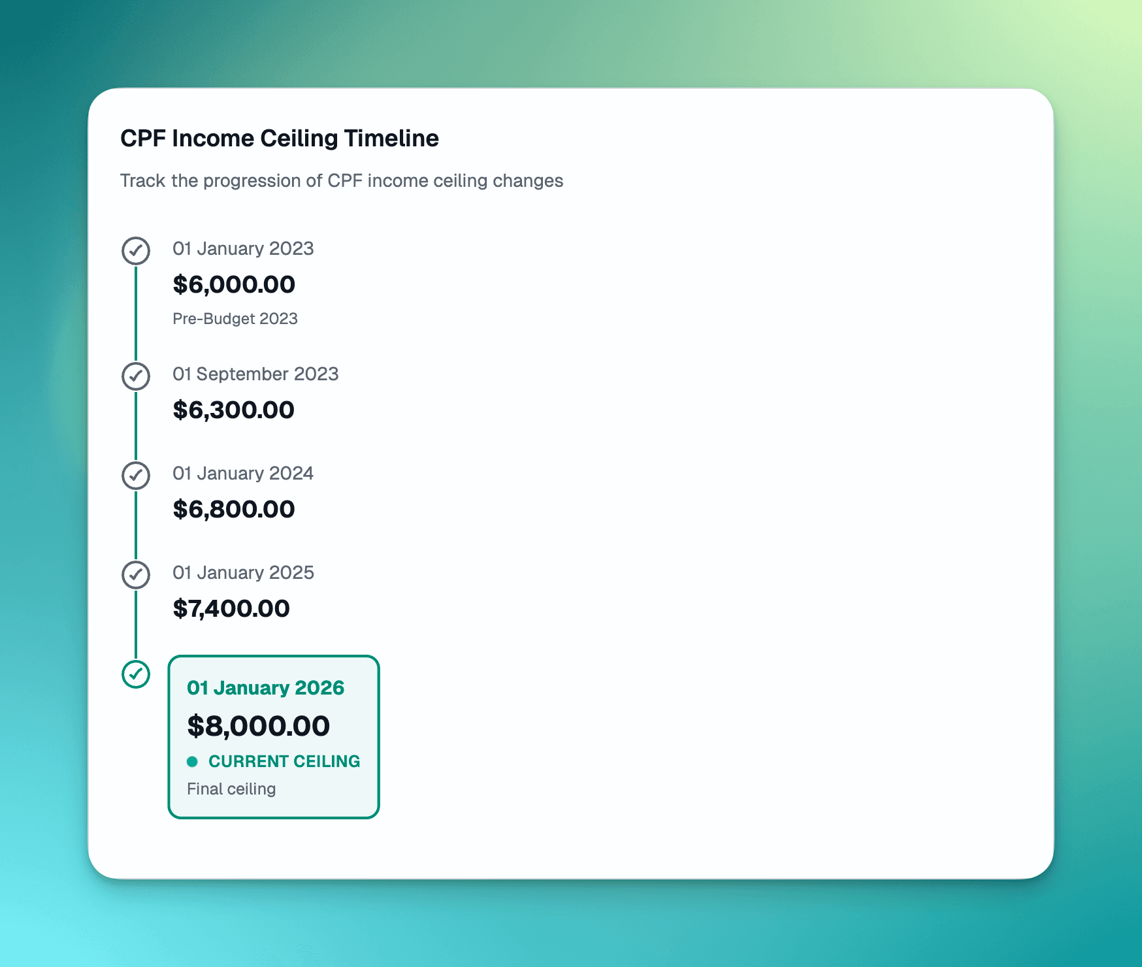This screenshot has height=967, width=1142.
Task: Click the $6,800.00 ceiling amount
Action: point(234,510)
